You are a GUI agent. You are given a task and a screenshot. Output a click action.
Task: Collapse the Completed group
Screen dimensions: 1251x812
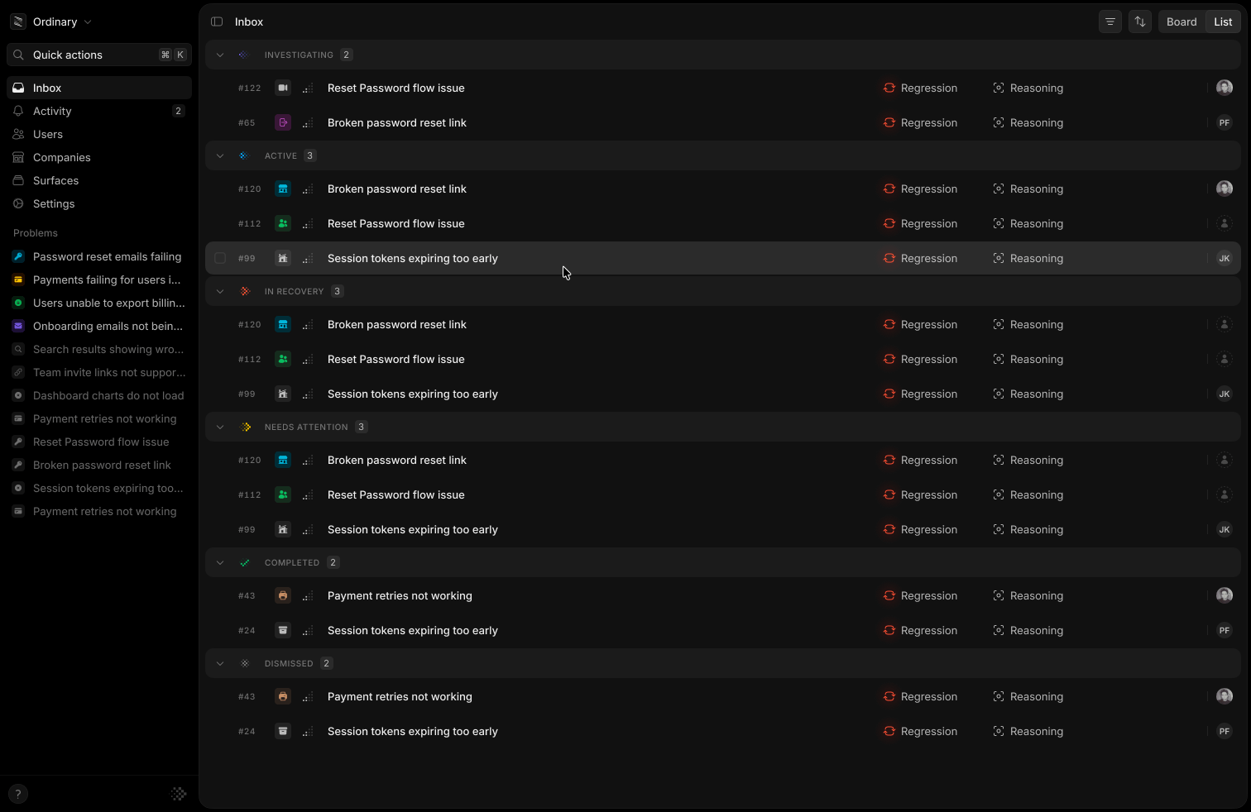pos(220,562)
